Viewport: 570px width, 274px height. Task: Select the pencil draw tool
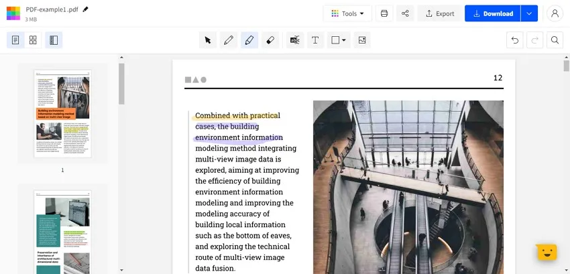(229, 40)
